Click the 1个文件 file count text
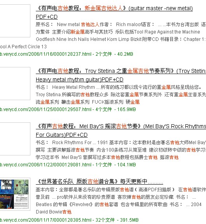The width and height of the screenshot is (206, 224). pyautogui.click(x=104, y=165)
